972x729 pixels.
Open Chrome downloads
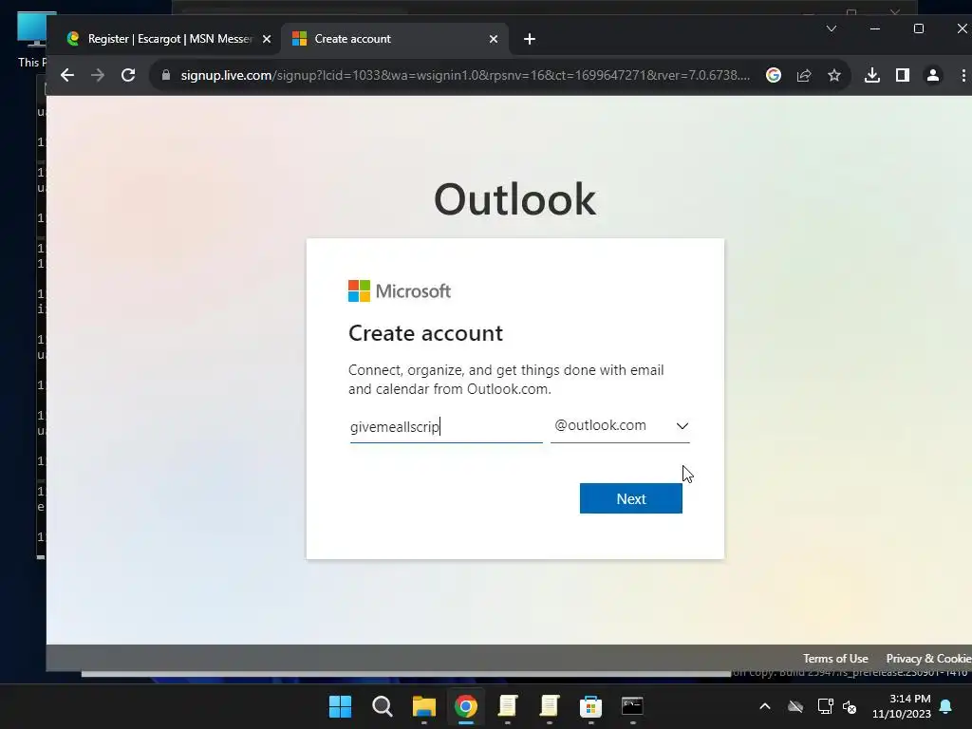871,75
